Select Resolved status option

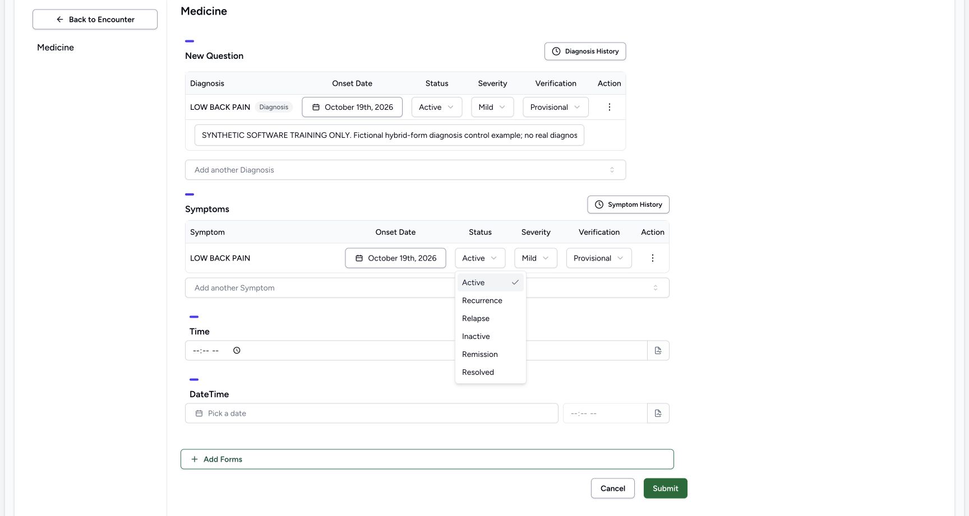(x=491, y=373)
